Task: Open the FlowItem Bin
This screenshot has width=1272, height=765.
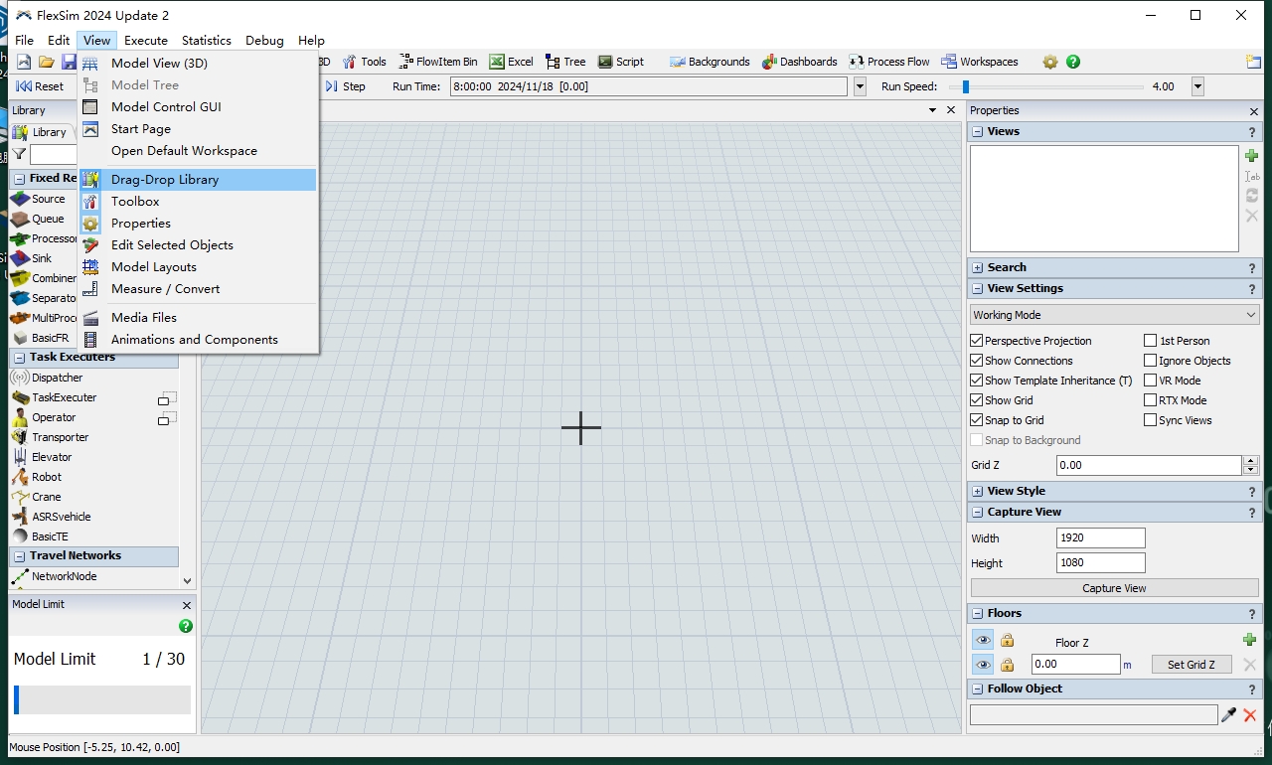Action: 438,62
